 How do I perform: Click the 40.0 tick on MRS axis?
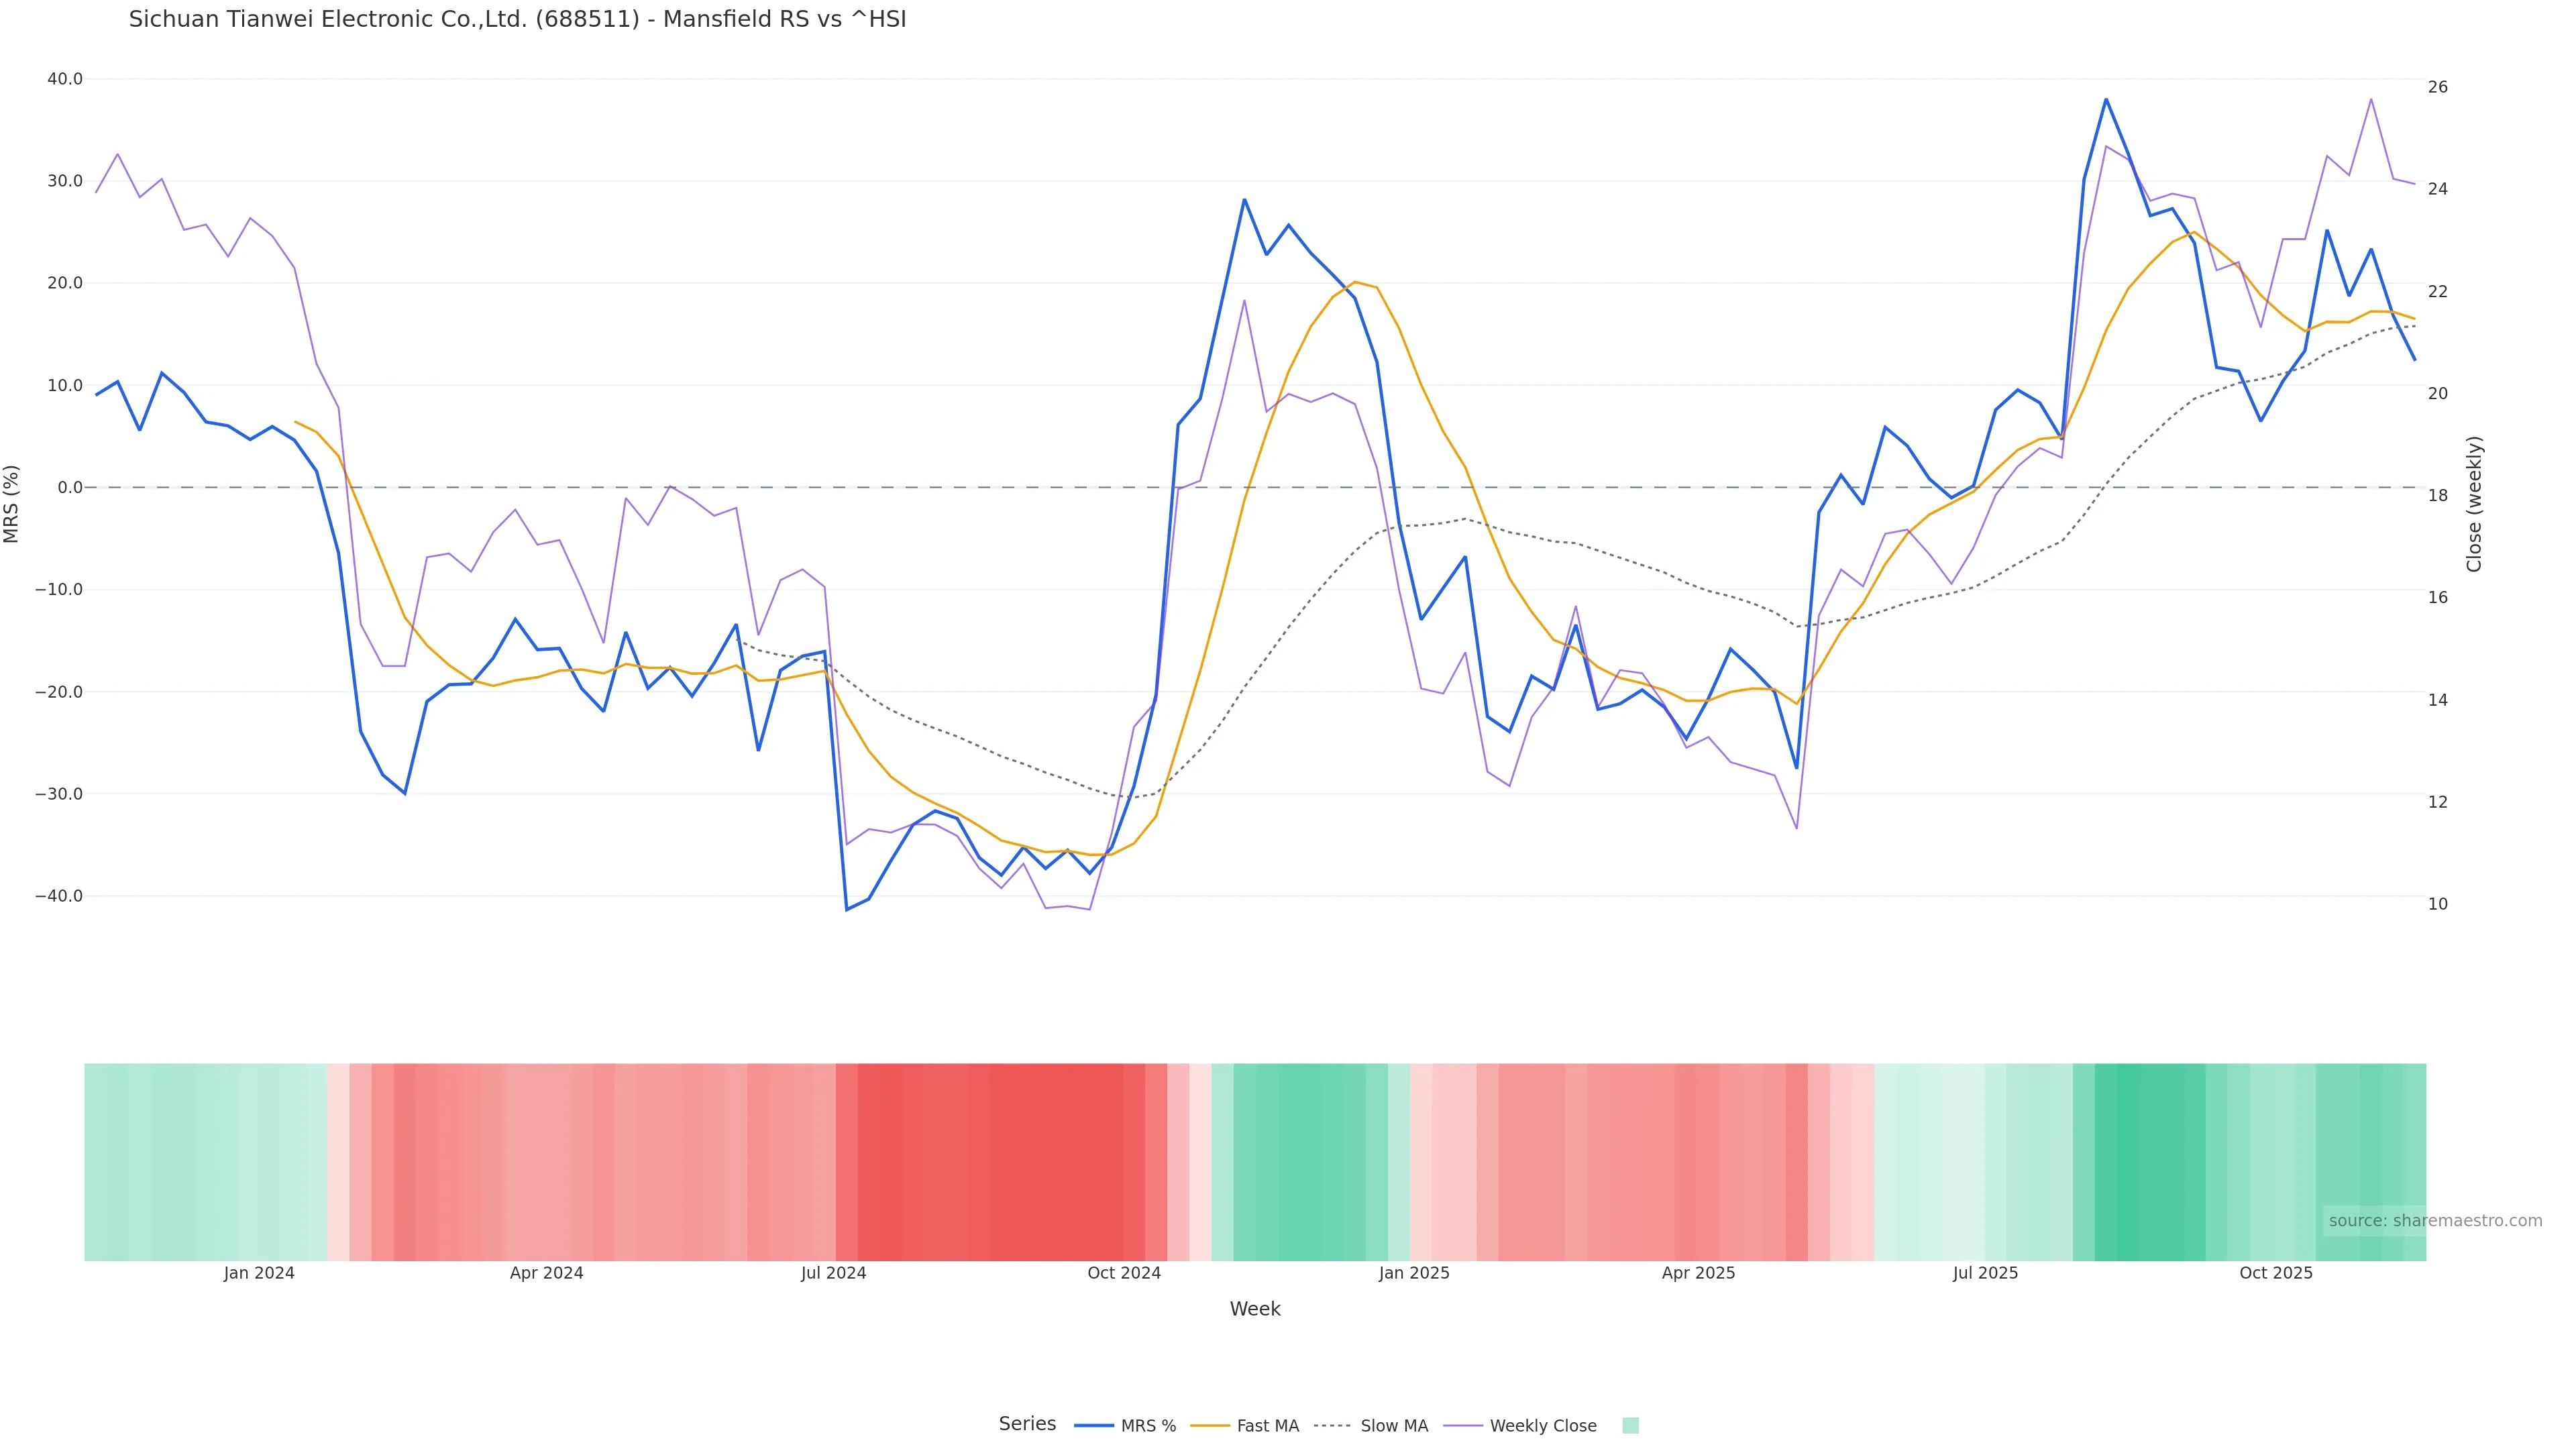pos(65,79)
